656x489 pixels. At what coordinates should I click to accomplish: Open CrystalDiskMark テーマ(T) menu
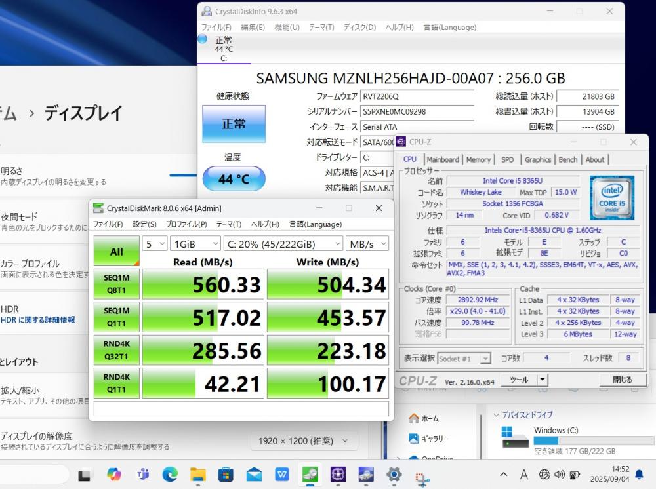click(x=229, y=224)
